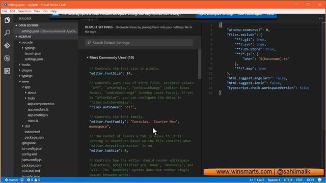Screen dimensions: 326x183
Task: Open the Source Control (Git) view
Action: (7, 45)
